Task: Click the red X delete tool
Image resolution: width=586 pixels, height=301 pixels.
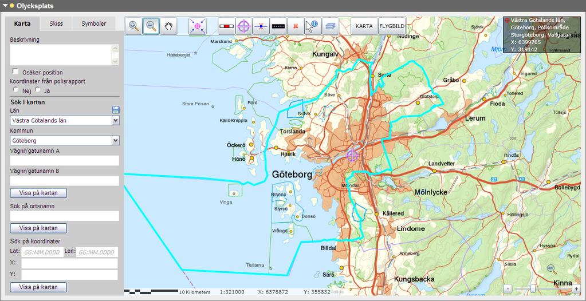Action: pos(296,26)
